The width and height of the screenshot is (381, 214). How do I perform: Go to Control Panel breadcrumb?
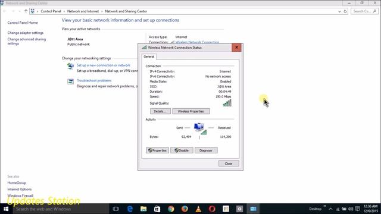click(x=51, y=11)
